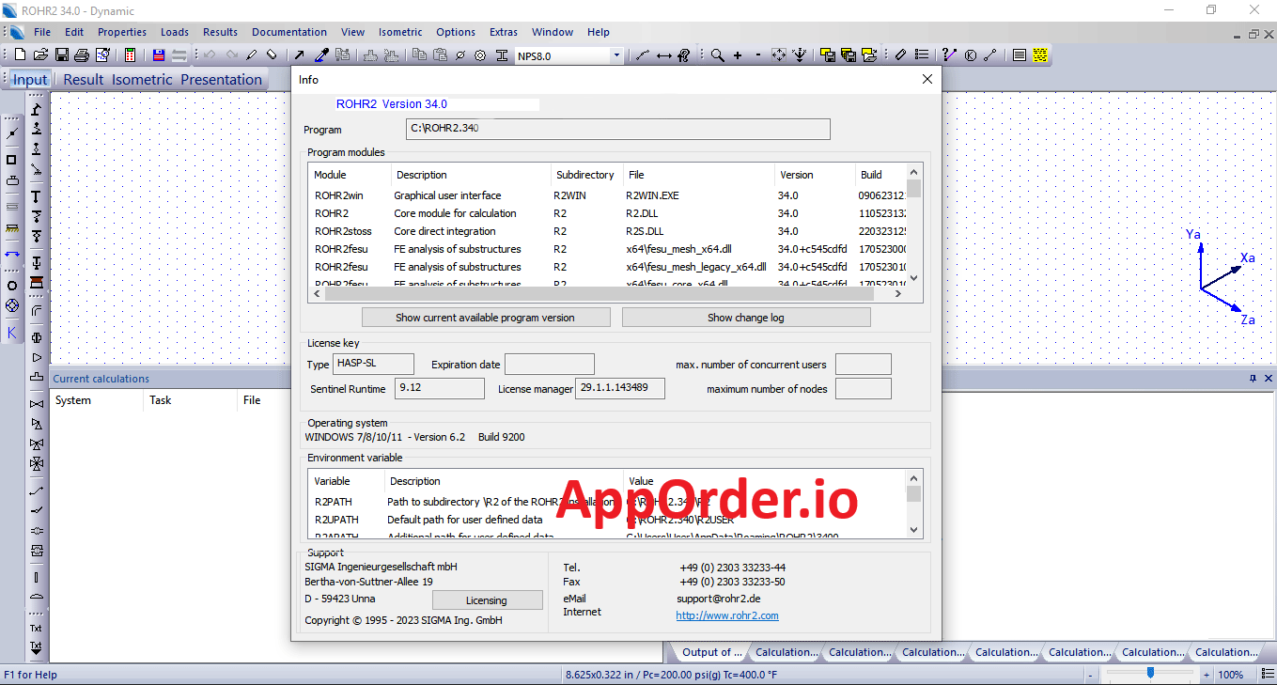Screen dimensions: 1277x685
Task: Click the Licensing button
Action: click(487, 600)
